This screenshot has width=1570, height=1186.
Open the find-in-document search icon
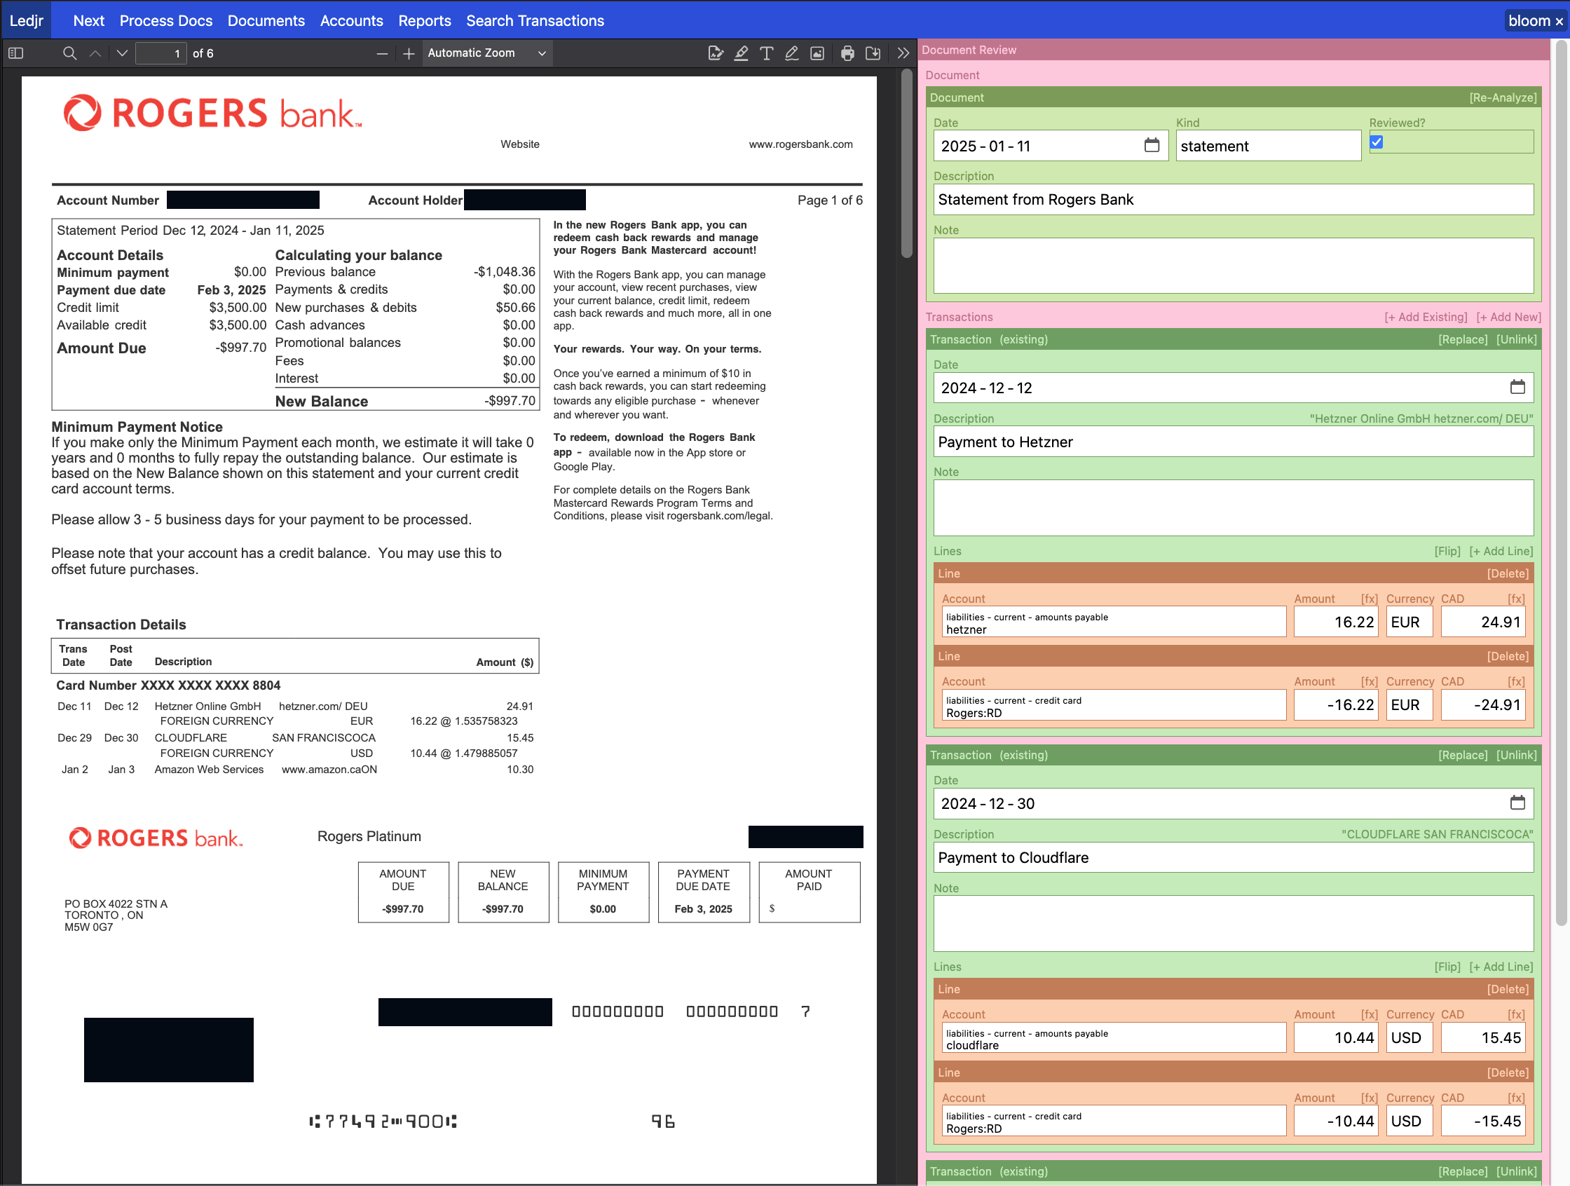(x=69, y=53)
